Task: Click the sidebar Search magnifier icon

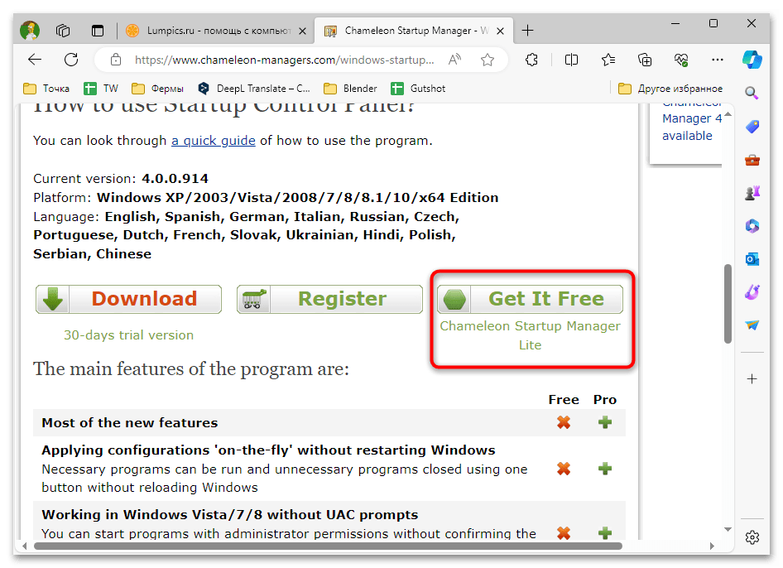Action: [x=752, y=93]
